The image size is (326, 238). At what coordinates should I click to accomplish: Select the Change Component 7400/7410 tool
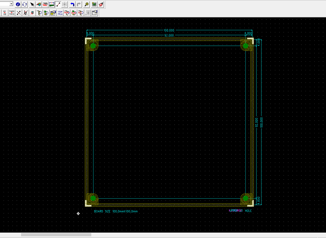tap(12, 13)
